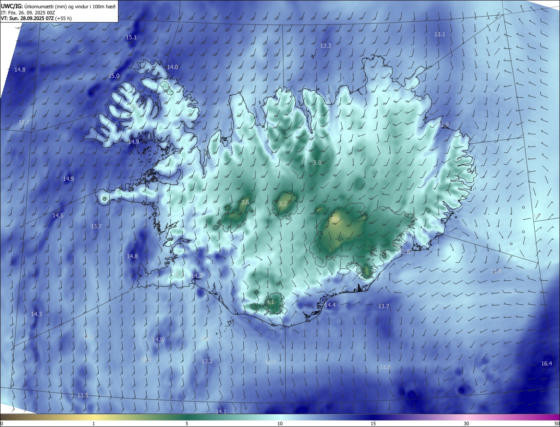The width and height of the screenshot is (560, 427).
Task: Click the colorbar tick label 30
Action: 466,424
